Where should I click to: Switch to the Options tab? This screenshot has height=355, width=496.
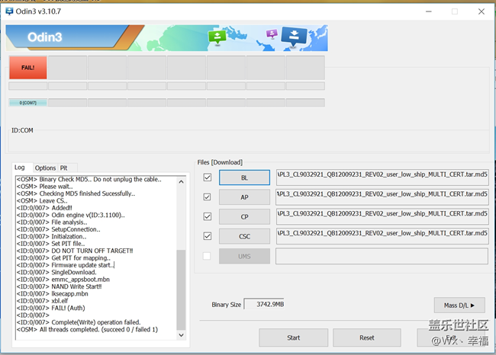point(45,168)
